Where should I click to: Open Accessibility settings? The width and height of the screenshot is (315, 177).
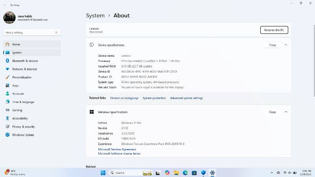tap(32, 119)
